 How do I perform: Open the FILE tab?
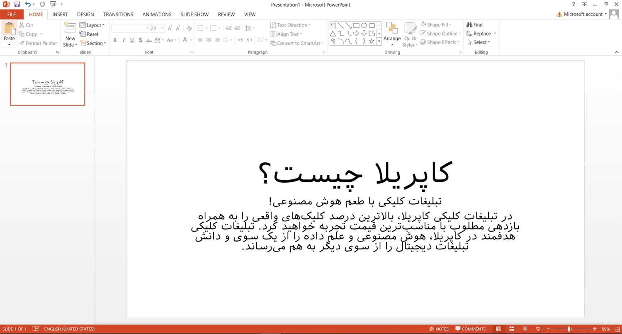pyautogui.click(x=12, y=14)
